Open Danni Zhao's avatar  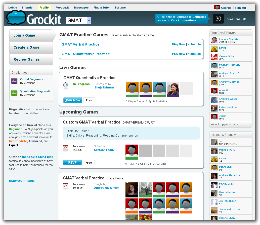click(214, 168)
